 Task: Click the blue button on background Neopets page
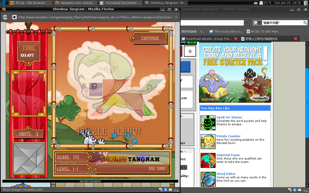pos(185,67)
